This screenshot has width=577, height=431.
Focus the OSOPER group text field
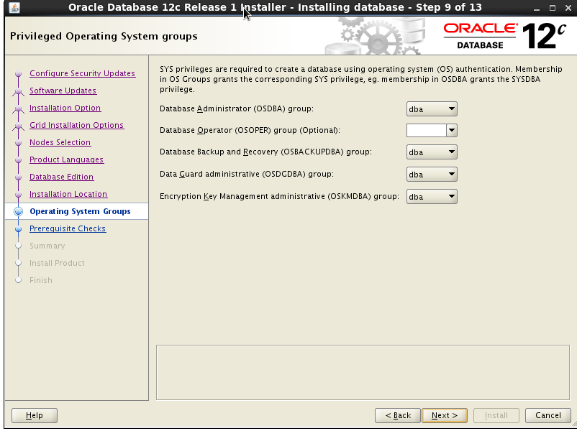tap(427, 130)
